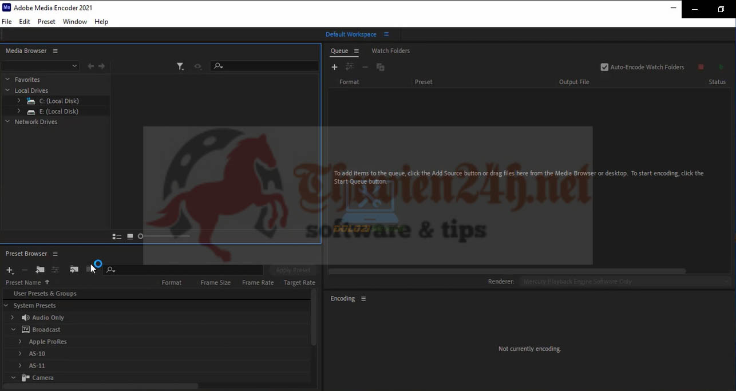This screenshot has height=391, width=736.
Task: Open the file type filter funnel icon
Action: (180, 66)
